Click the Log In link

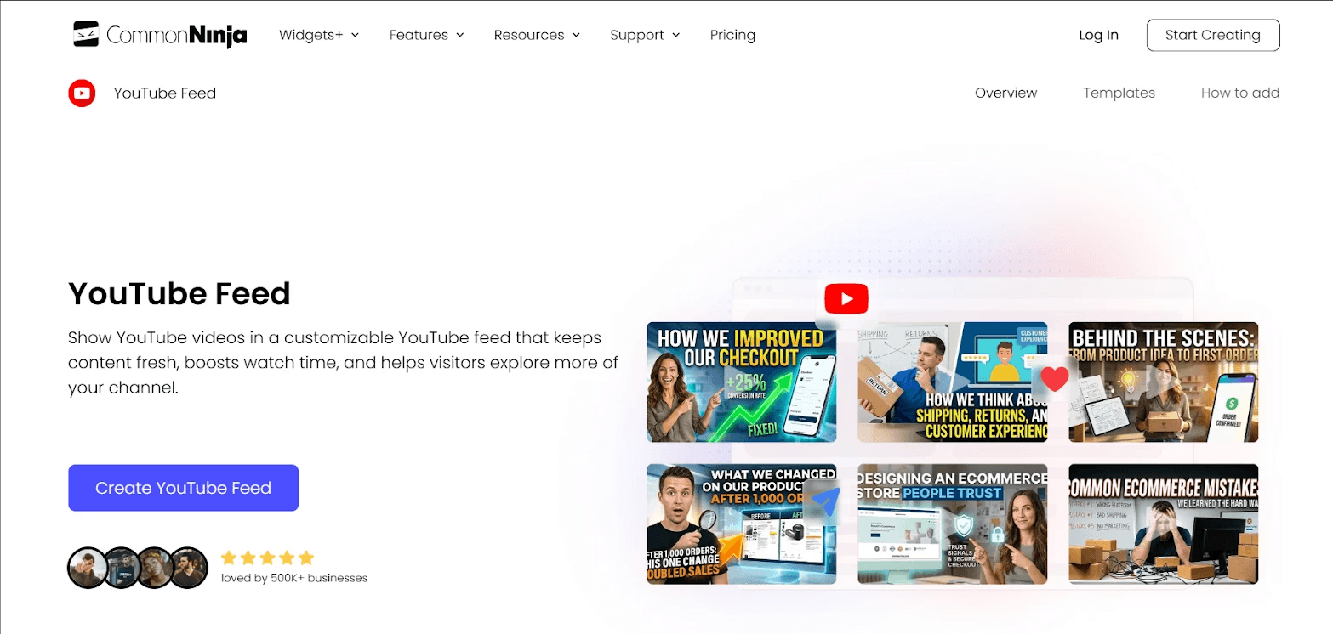pyautogui.click(x=1098, y=35)
